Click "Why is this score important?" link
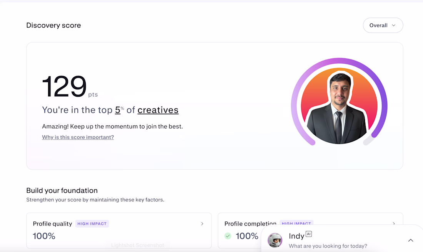The width and height of the screenshot is (423, 252). (x=78, y=137)
